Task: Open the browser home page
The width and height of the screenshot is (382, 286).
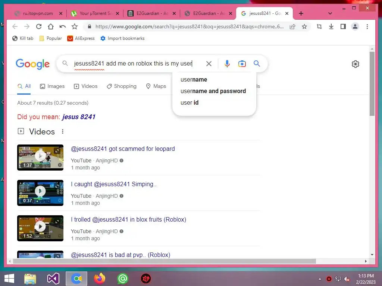Action: click(51, 26)
